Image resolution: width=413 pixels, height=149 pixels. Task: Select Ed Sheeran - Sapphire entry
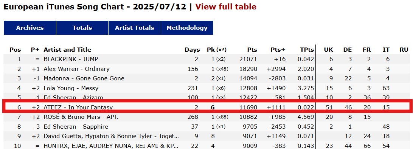click(x=76, y=127)
